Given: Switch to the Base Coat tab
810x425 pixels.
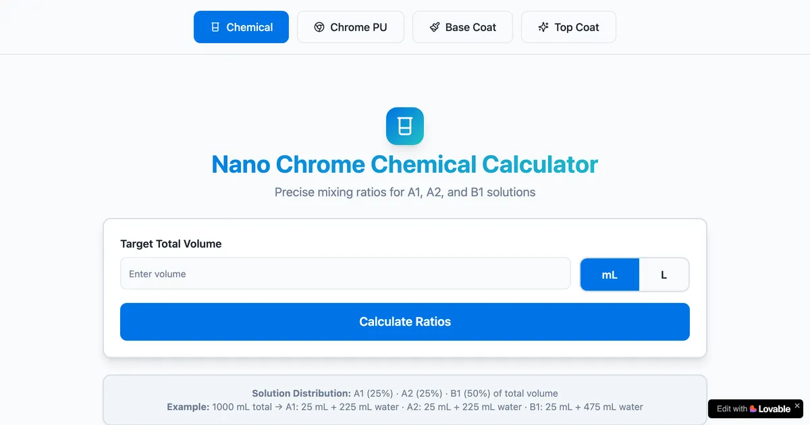Looking at the screenshot, I should coord(462,27).
